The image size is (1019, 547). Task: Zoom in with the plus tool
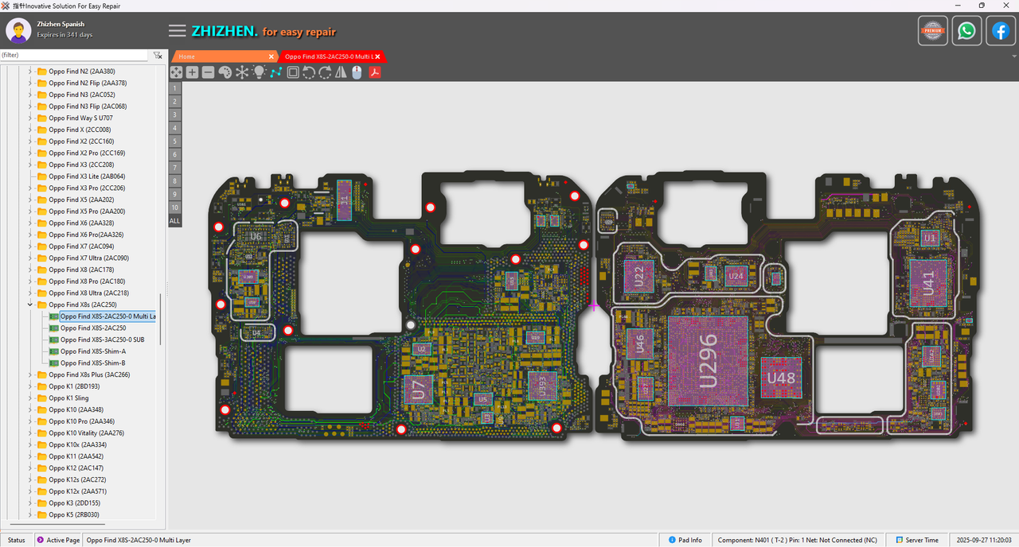coord(192,72)
